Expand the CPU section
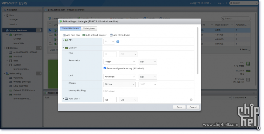The image size is (264, 134). tap(63, 40)
